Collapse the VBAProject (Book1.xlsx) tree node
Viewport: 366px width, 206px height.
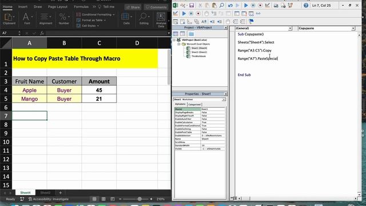click(x=174, y=40)
